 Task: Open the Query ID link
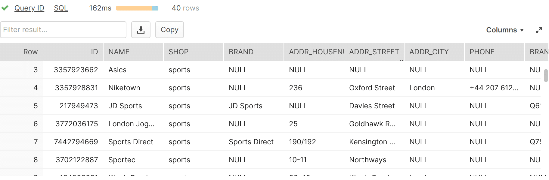pyautogui.click(x=29, y=8)
